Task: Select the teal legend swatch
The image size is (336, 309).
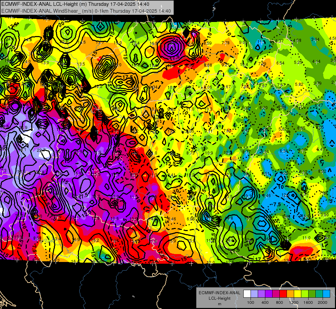Action: click(x=319, y=294)
